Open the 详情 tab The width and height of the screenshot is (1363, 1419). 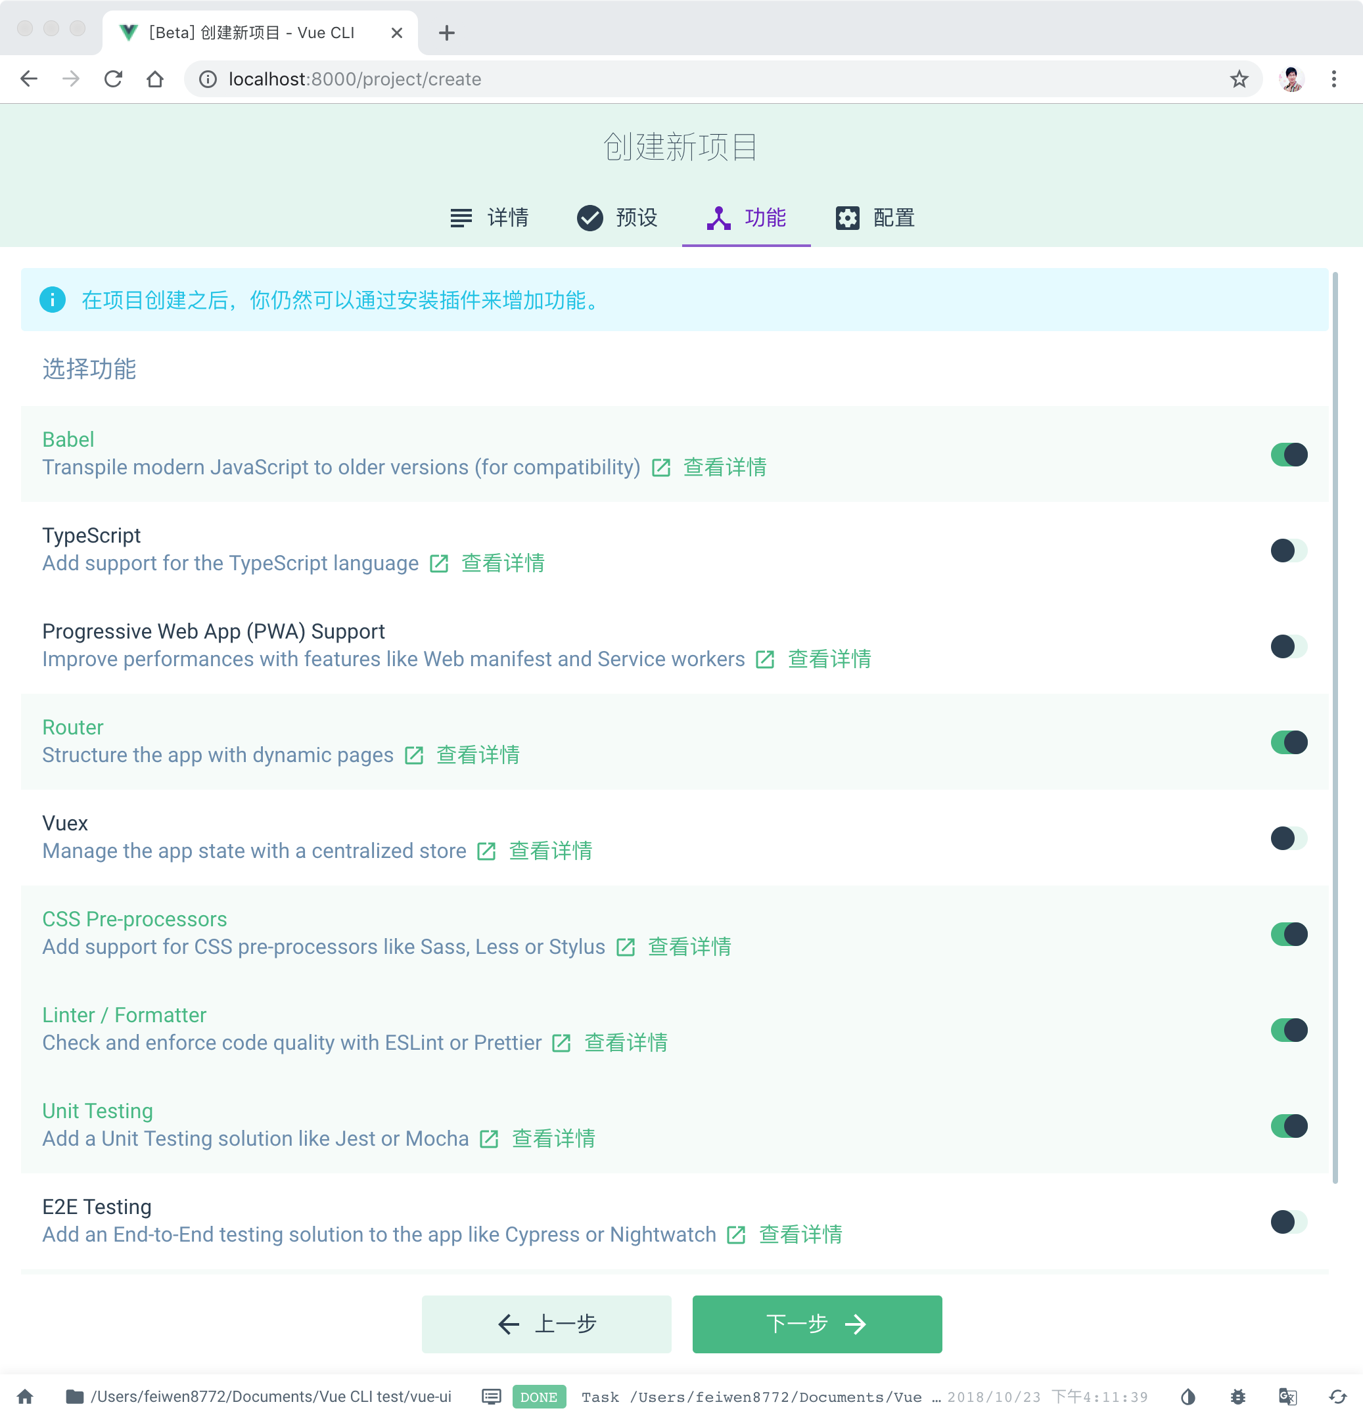(490, 217)
